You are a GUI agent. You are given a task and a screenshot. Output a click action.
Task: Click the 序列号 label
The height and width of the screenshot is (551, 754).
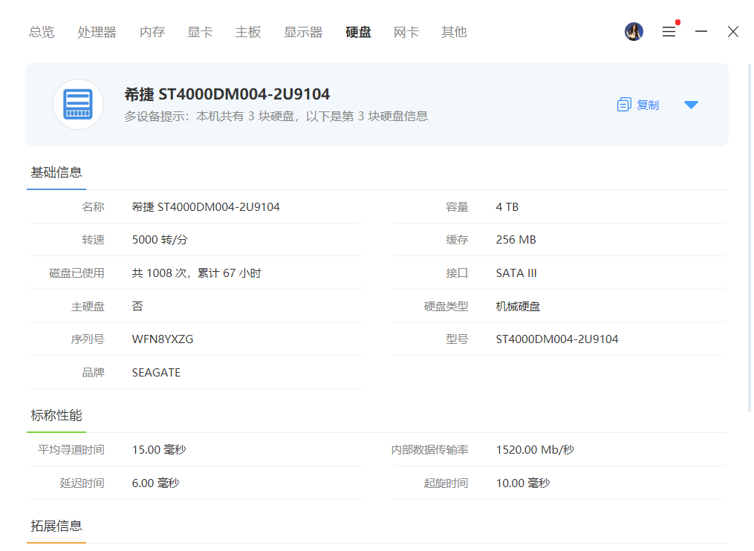[x=87, y=339]
